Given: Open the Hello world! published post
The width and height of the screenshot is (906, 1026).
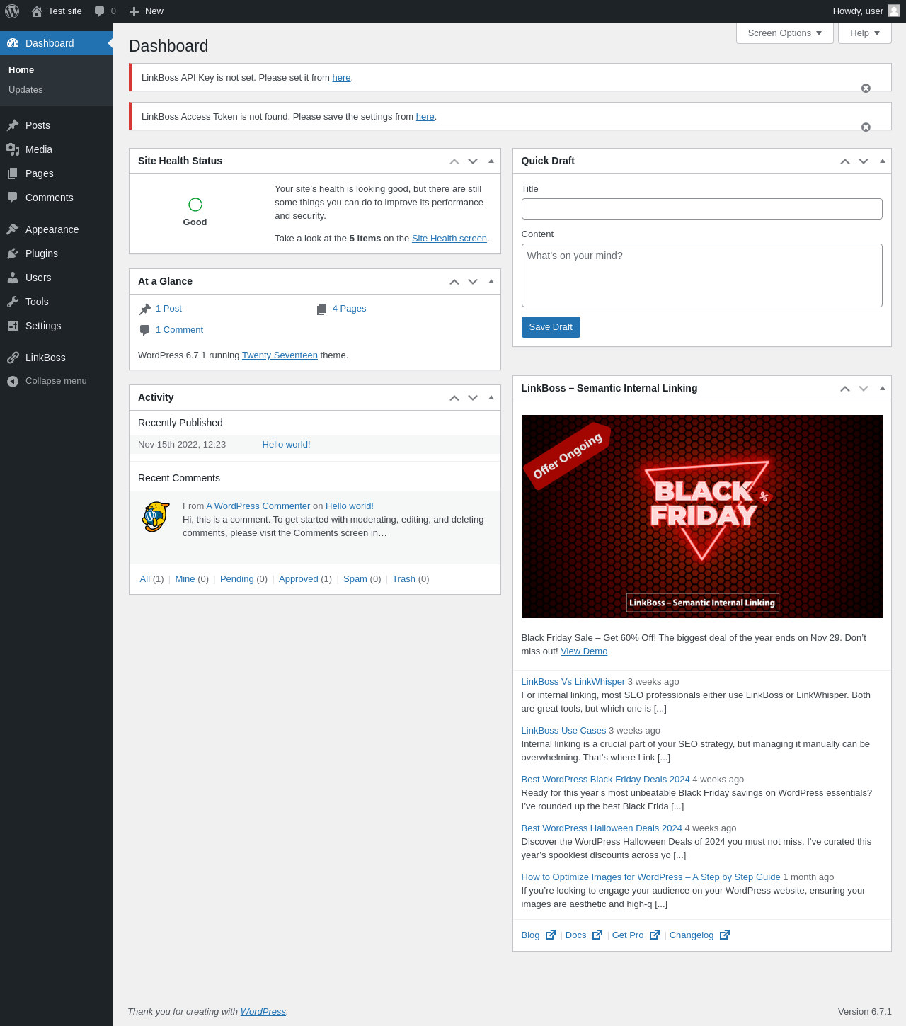Looking at the screenshot, I should click(286, 445).
